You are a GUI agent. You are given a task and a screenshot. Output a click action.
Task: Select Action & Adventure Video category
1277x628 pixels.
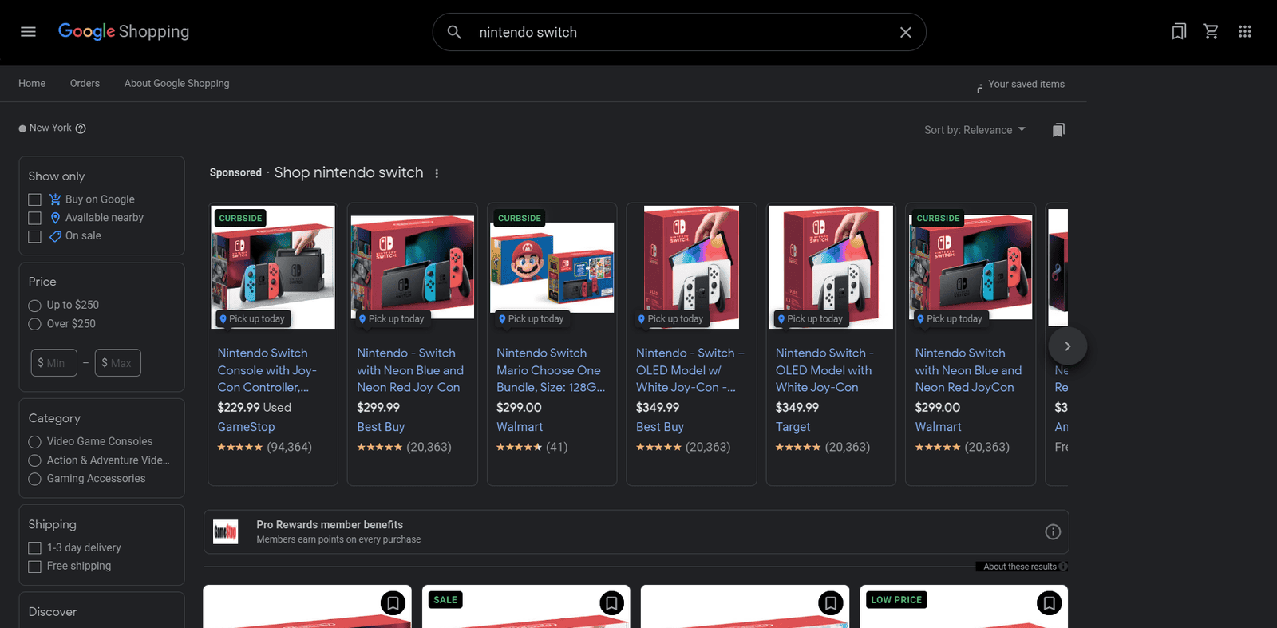[34, 460]
